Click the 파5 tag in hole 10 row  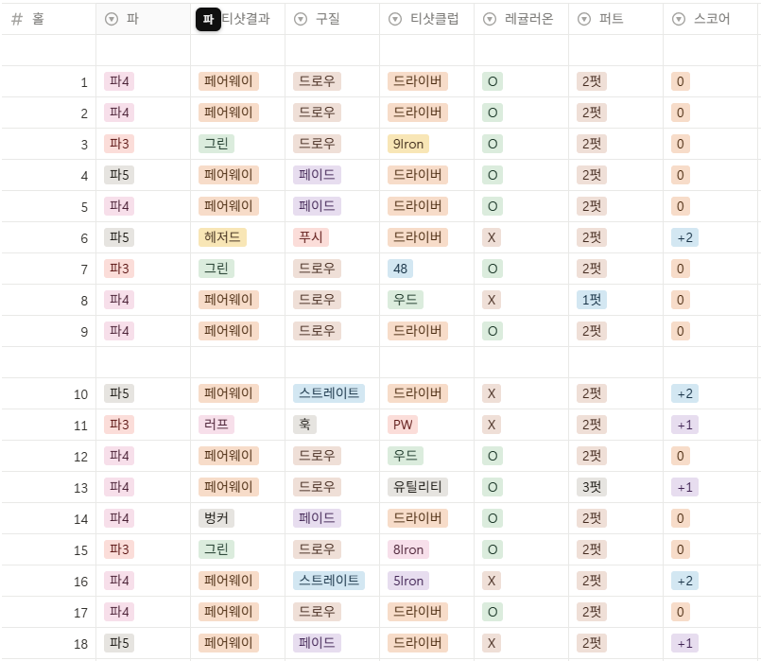tap(119, 393)
